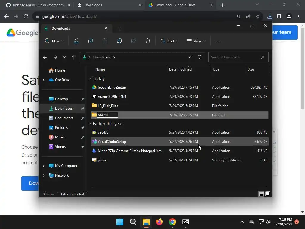Sort by Type column header
Screen dimensions: 305x229
coord(216,69)
